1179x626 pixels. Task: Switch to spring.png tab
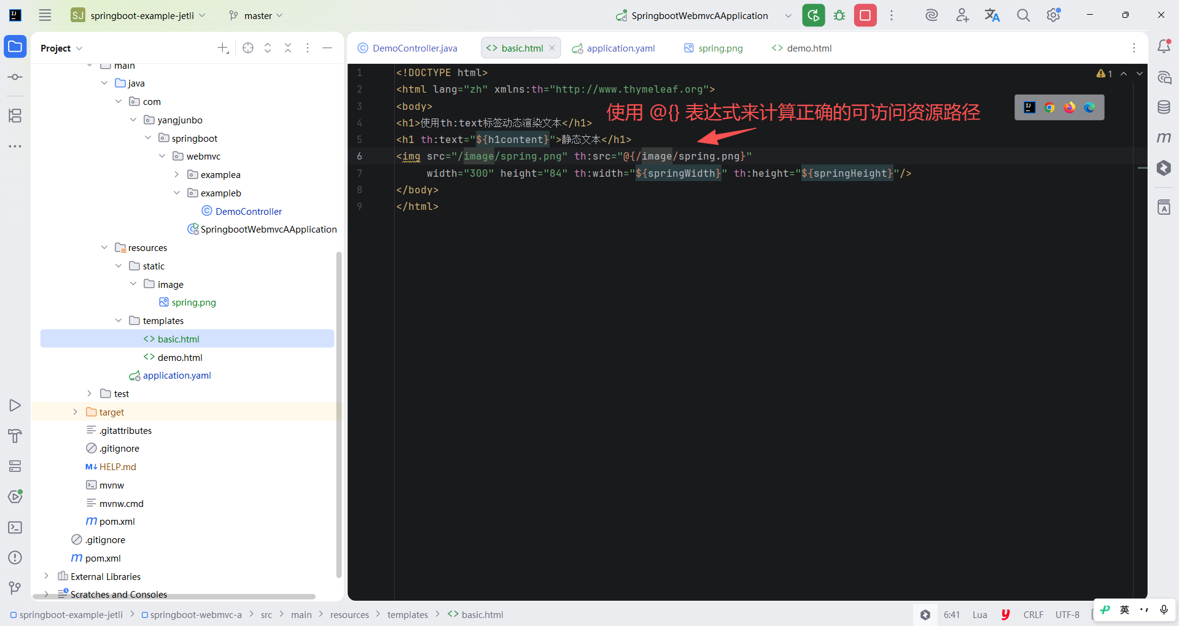714,48
